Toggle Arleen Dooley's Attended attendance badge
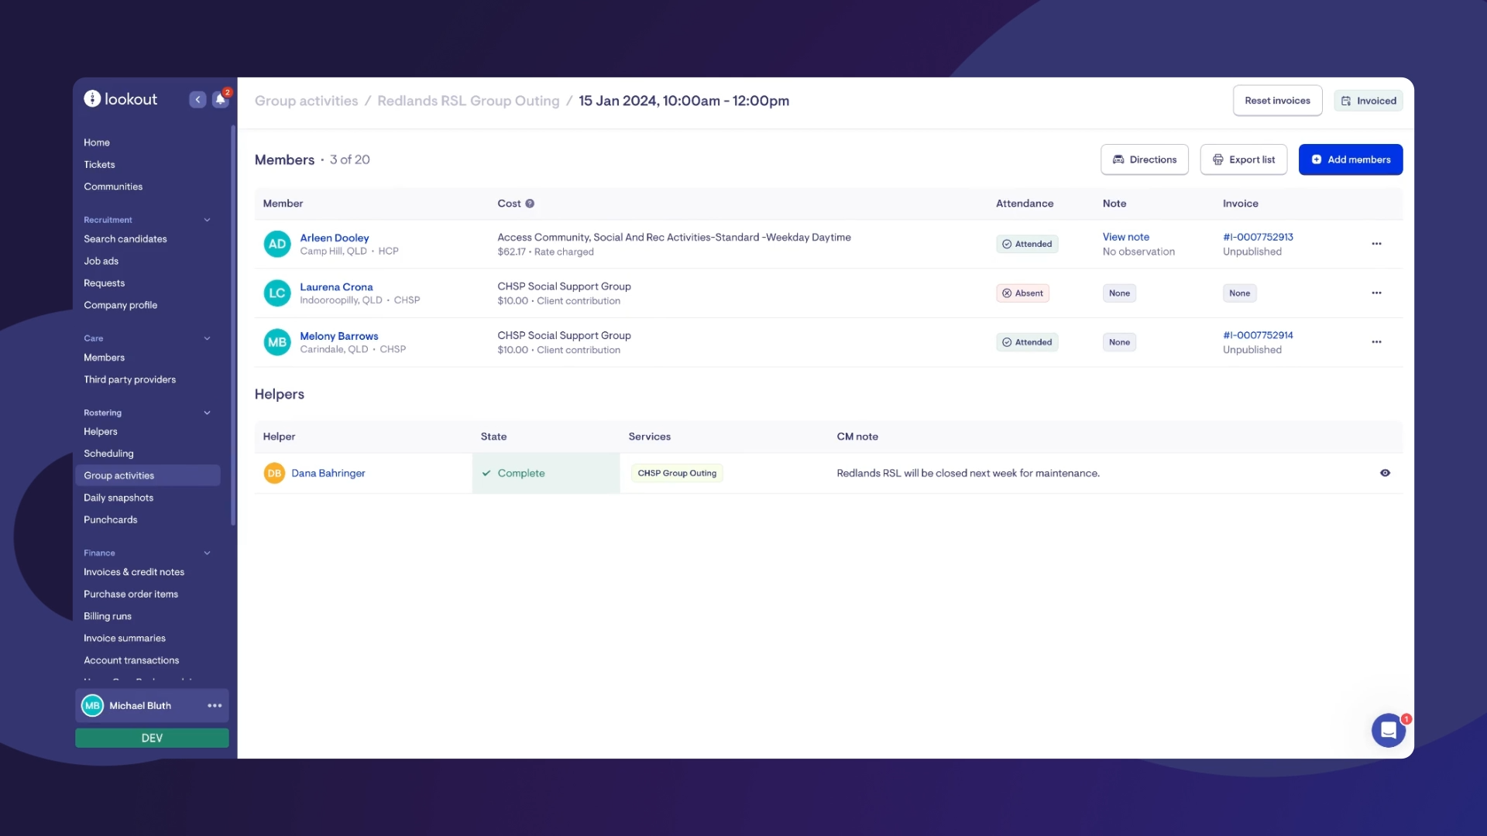The height and width of the screenshot is (836, 1487). tap(1027, 244)
